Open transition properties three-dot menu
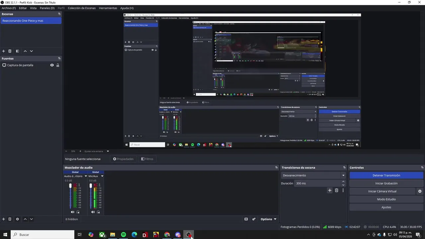 (x=343, y=191)
